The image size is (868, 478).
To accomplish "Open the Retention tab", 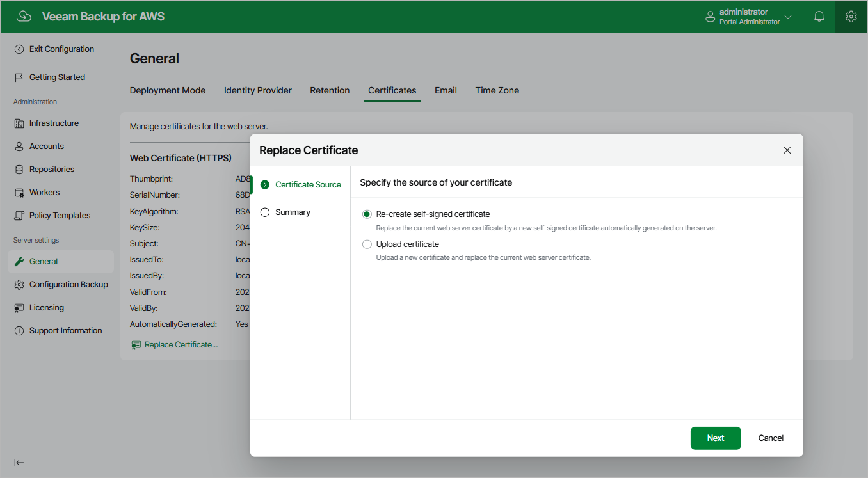I will 330,90.
